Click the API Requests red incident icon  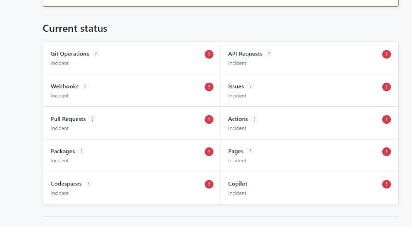[x=386, y=54]
